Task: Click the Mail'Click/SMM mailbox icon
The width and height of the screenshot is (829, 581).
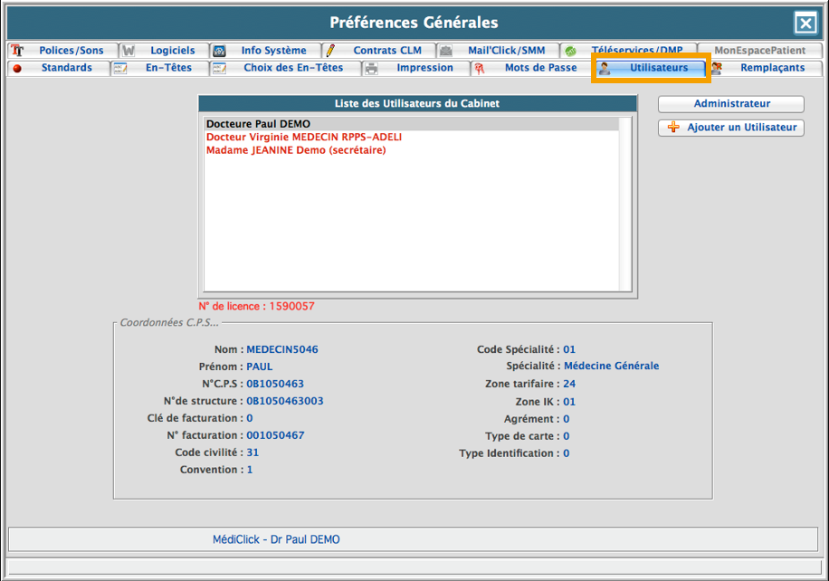Action: click(446, 51)
